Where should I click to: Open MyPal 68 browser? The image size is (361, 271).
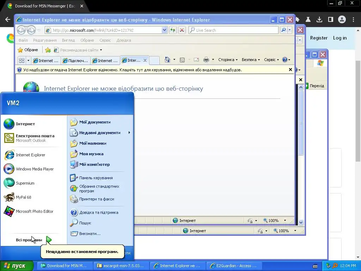[x=18, y=197]
